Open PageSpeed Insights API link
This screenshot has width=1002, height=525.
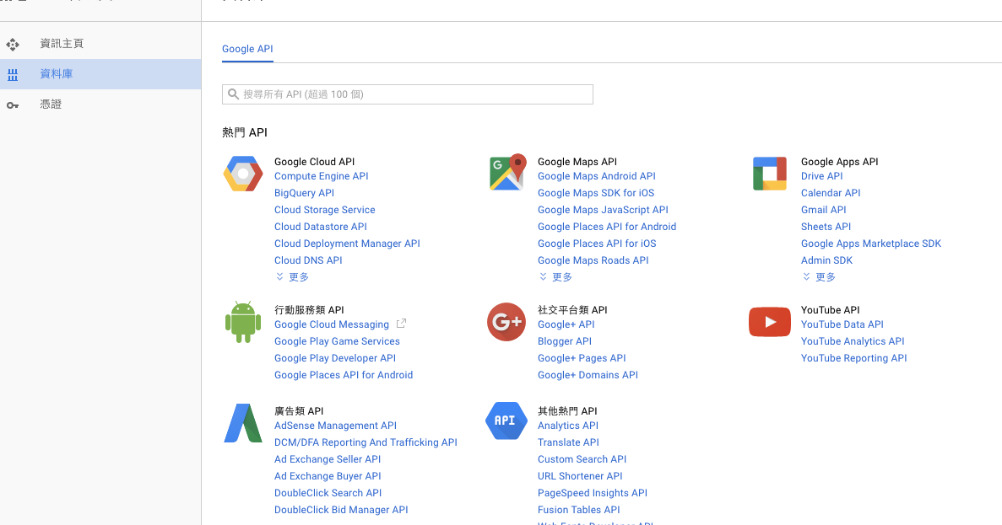(x=593, y=493)
